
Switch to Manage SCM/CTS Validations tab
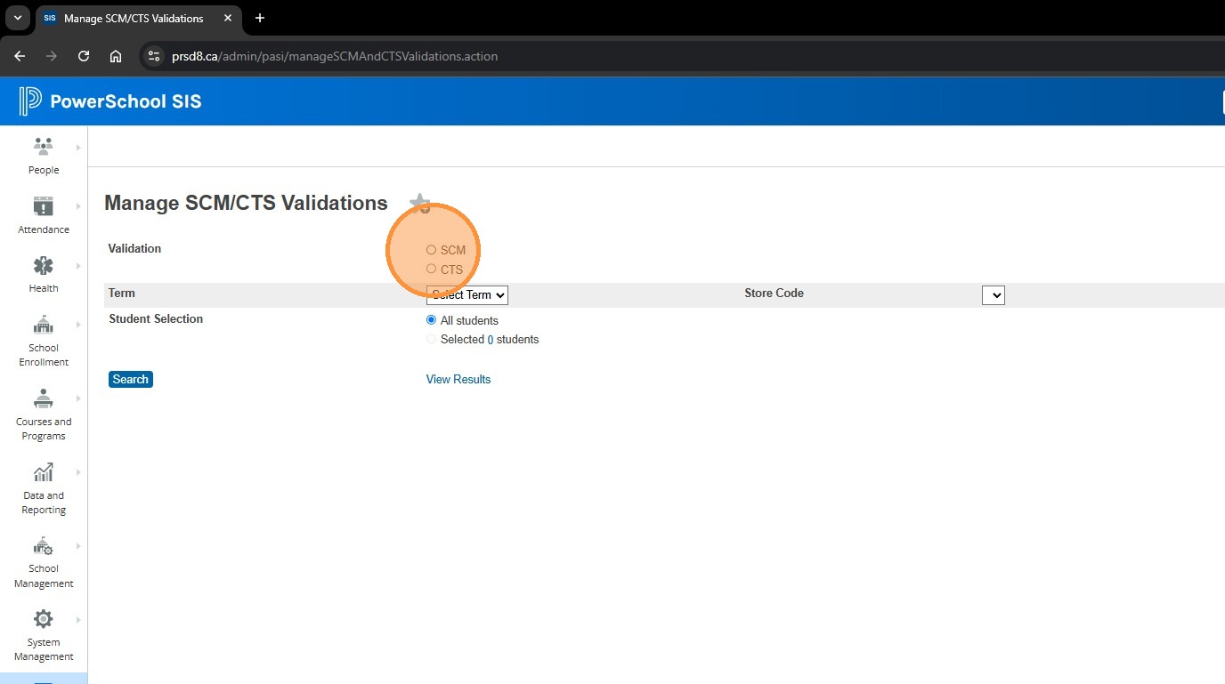pos(137,18)
